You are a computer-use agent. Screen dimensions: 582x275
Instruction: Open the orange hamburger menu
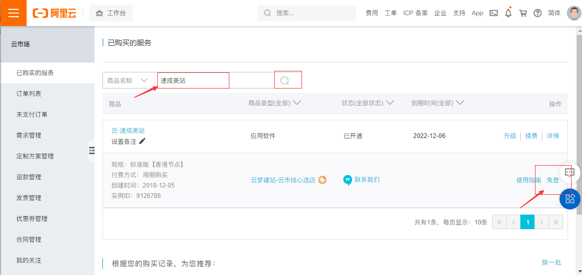14,13
